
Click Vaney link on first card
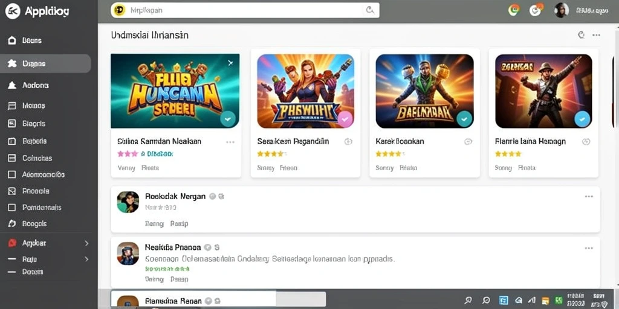point(126,168)
